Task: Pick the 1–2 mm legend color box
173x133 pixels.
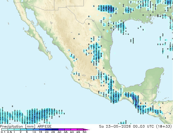Action: (x=17, y=129)
